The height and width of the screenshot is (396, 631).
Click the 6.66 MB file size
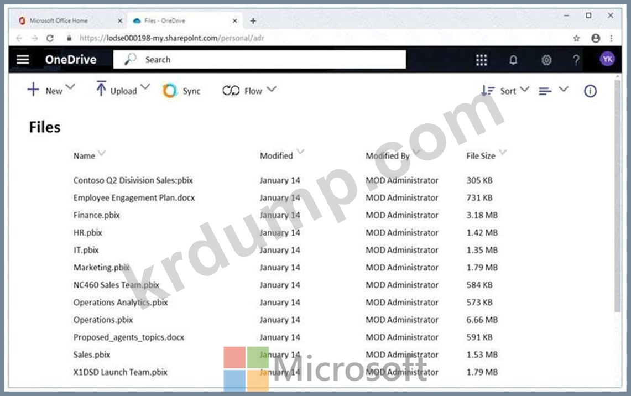tap(482, 320)
